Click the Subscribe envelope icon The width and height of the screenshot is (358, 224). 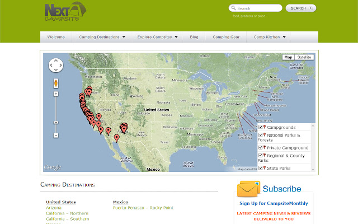tap(248, 189)
